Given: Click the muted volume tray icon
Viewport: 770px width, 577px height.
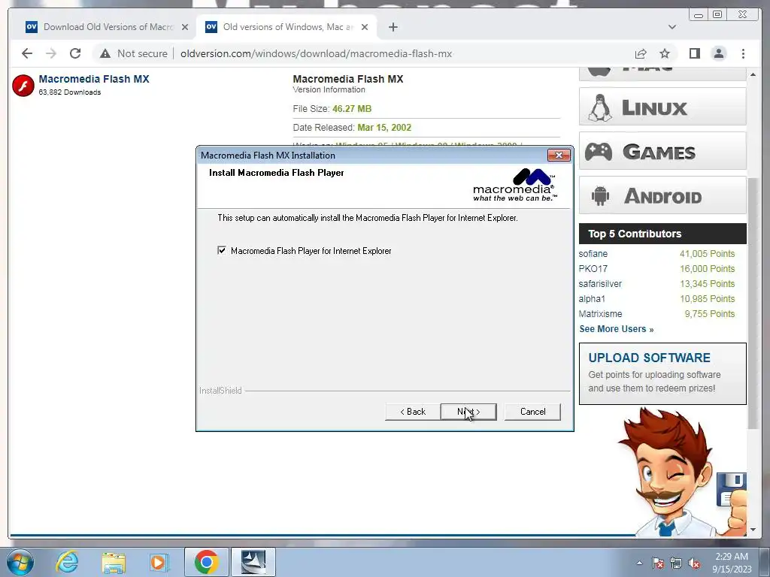Looking at the screenshot, I should point(694,563).
